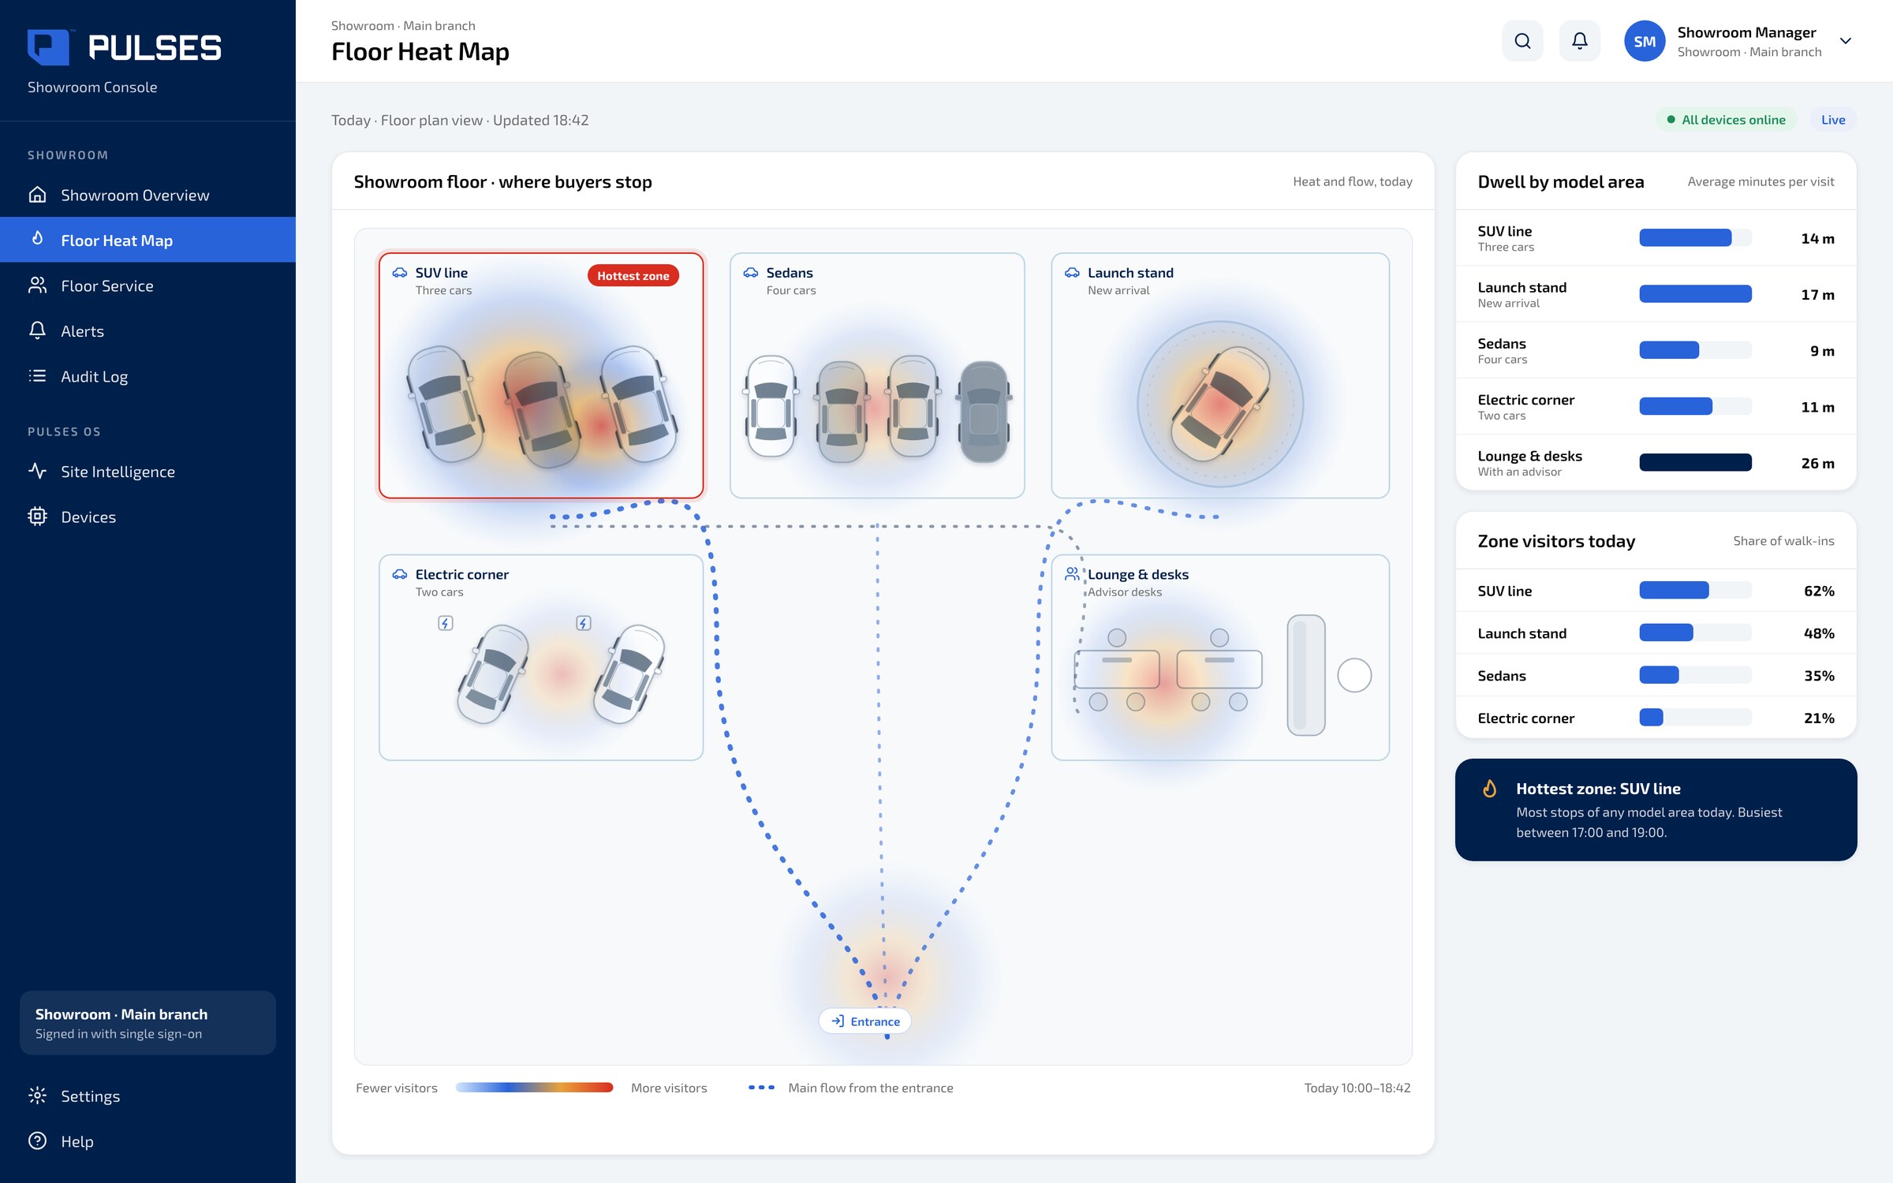The height and width of the screenshot is (1183, 1893).
Task: Go to Floor Service menu item
Action: coord(147,285)
